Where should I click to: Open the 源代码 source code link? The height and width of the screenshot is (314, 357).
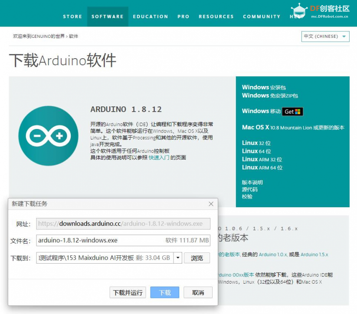click(250, 189)
